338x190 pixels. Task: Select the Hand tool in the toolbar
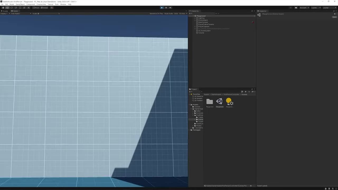click(x=3, y=8)
